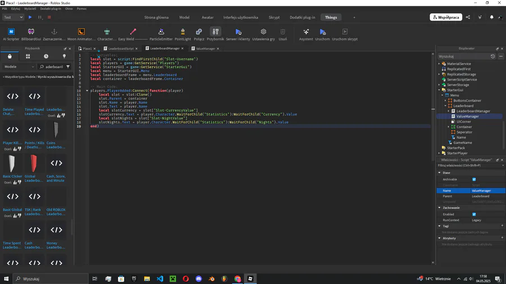Screen dimensions: 506x284
Task: Open the Asystent assistant
Action: (306, 34)
